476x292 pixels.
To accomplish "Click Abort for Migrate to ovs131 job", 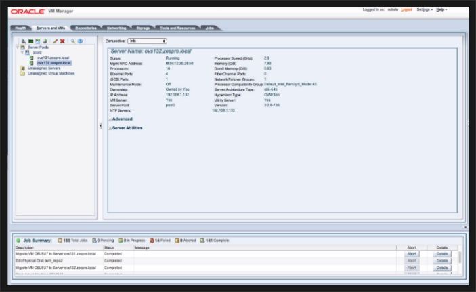I will [x=412, y=253].
